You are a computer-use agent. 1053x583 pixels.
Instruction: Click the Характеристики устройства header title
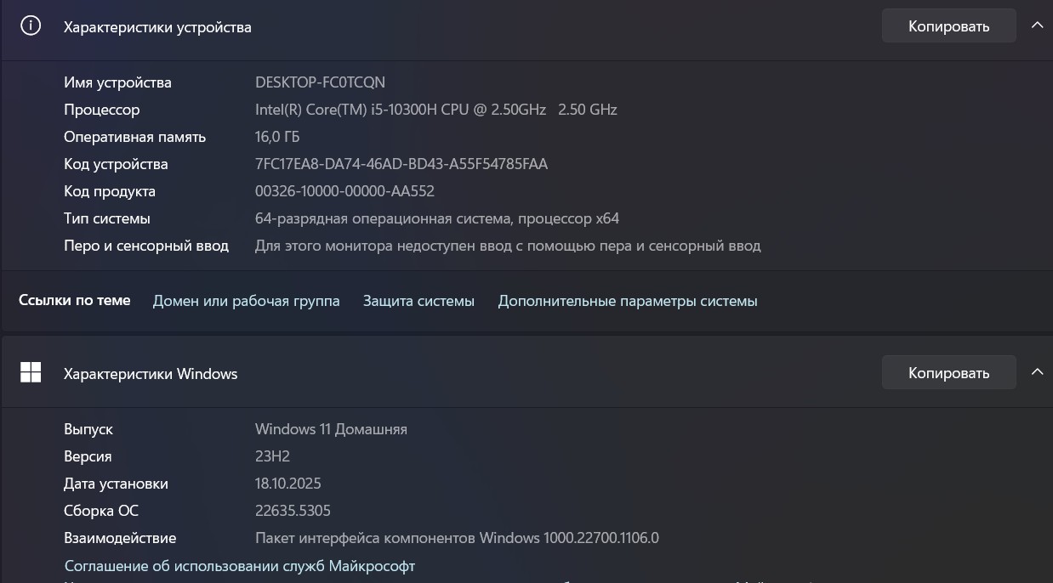157,27
